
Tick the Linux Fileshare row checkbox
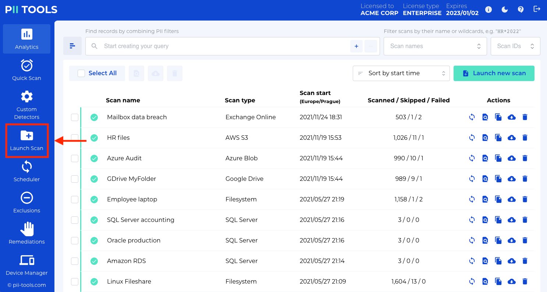coord(75,281)
